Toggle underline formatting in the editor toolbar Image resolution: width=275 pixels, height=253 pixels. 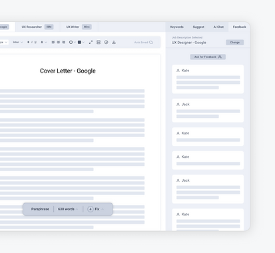tap(35, 42)
